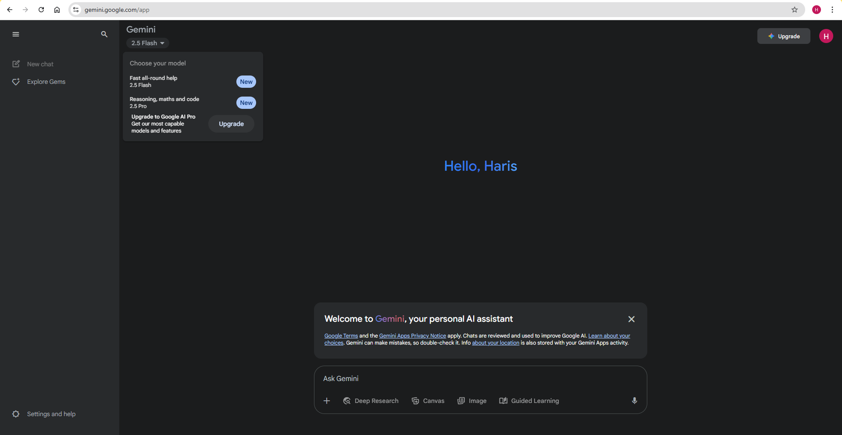Open the Learn about your choices link
Image resolution: width=842 pixels, height=435 pixels.
(609, 336)
